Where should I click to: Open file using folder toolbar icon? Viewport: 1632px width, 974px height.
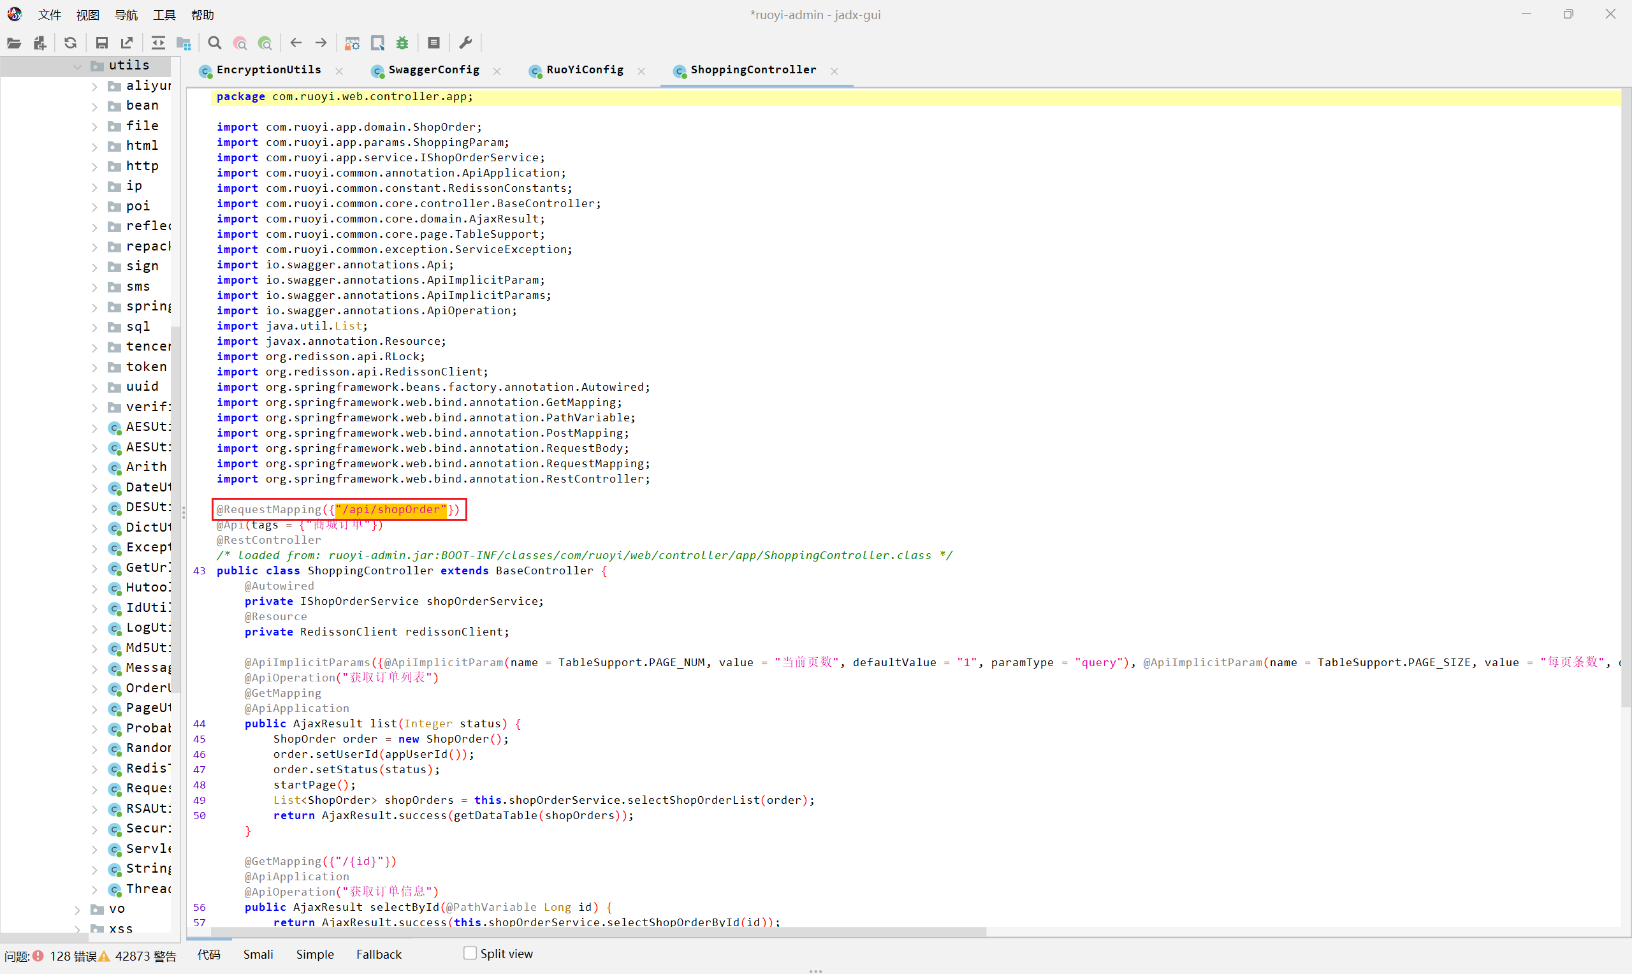point(14,43)
